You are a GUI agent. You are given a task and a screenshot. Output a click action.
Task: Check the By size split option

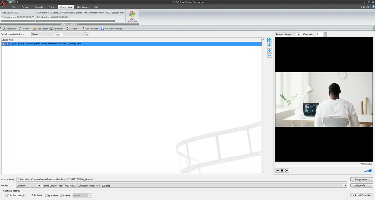pos(62,196)
